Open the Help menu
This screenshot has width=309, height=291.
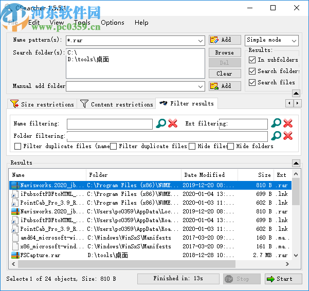(x=141, y=23)
